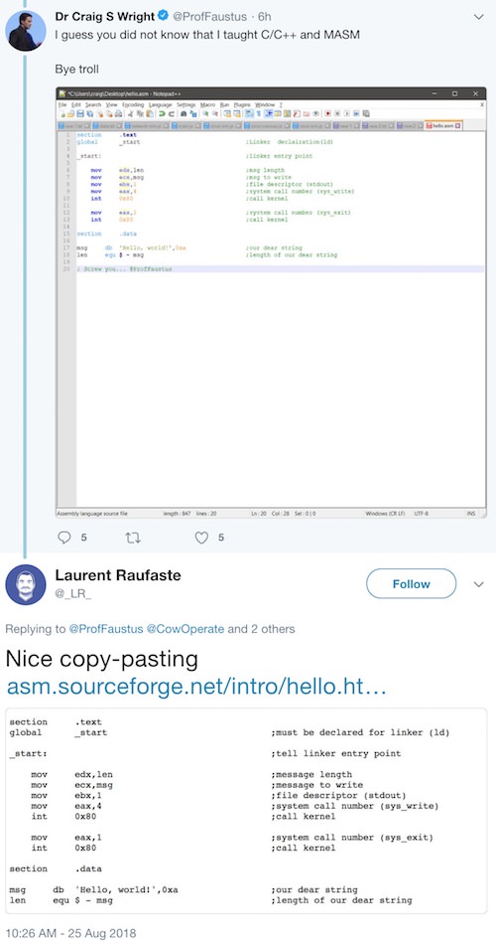Click the blue verified badge beside Craig Wright
Image resolution: width=496 pixels, height=940 pixels.
163,17
